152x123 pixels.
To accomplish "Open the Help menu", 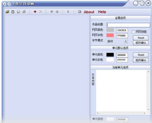I will click(x=102, y=12).
